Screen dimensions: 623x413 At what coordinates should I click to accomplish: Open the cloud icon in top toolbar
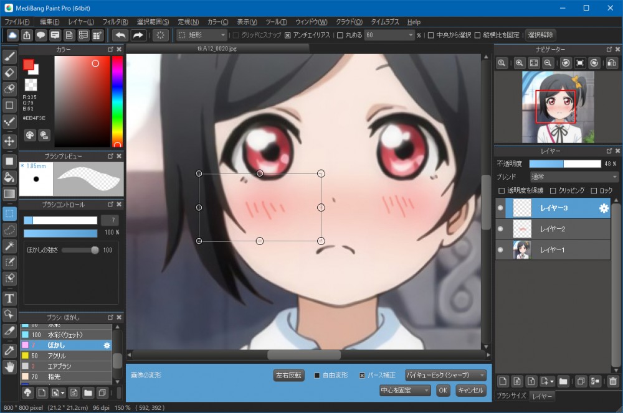(12, 35)
